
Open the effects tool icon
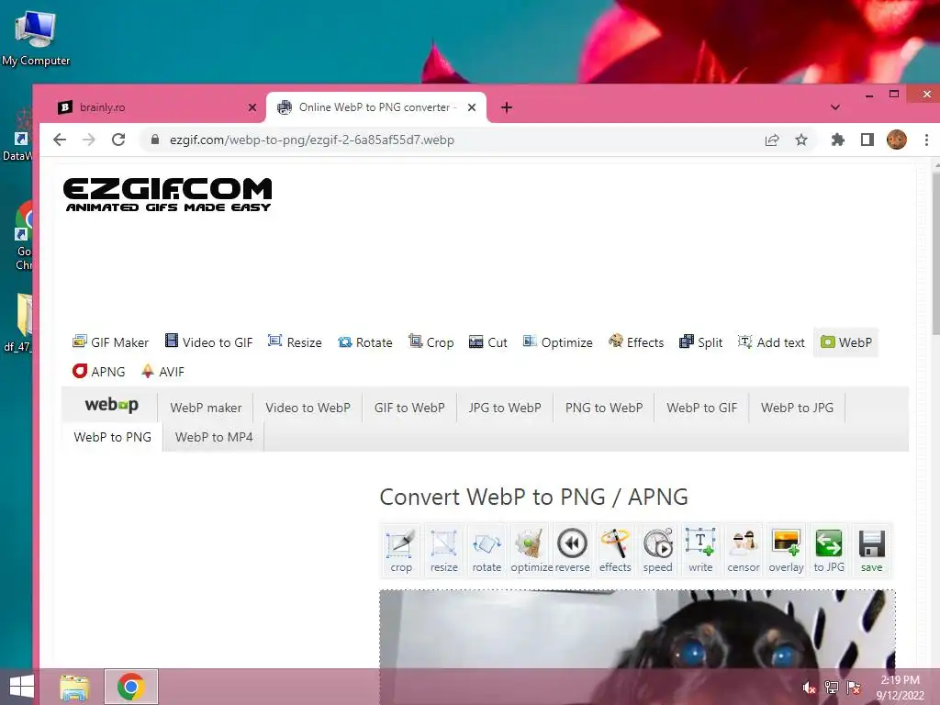tap(615, 551)
